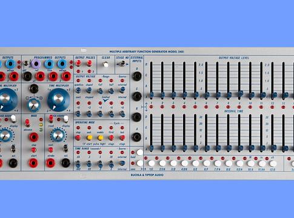Toggle Output Voltage source external/internal switch
Viewport: 294px width, 218px height.
point(122,90)
